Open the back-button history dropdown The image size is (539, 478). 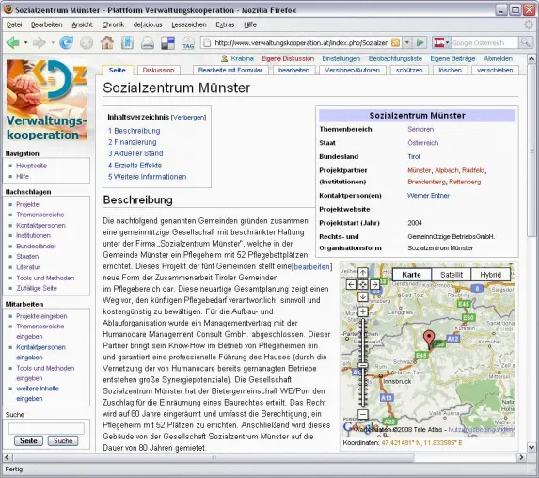pyautogui.click(x=25, y=43)
